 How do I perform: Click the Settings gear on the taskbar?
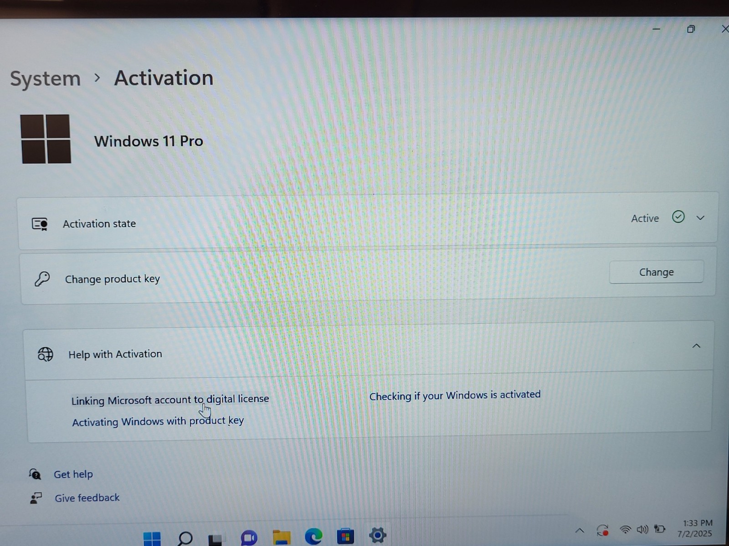point(377,536)
